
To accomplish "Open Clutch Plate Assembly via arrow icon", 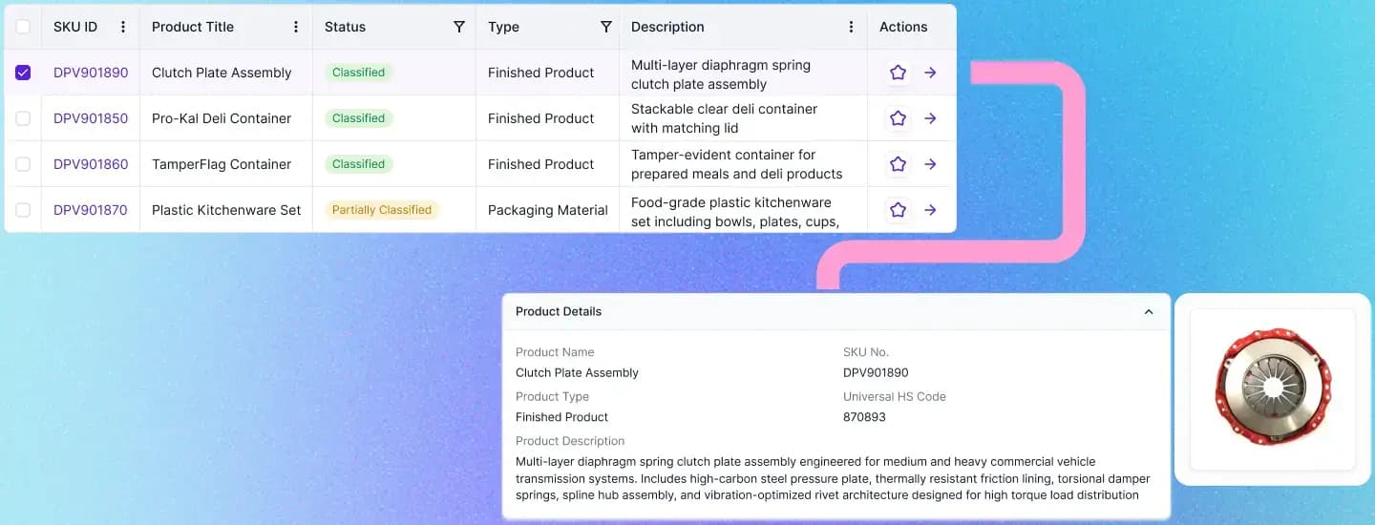I will 931,73.
